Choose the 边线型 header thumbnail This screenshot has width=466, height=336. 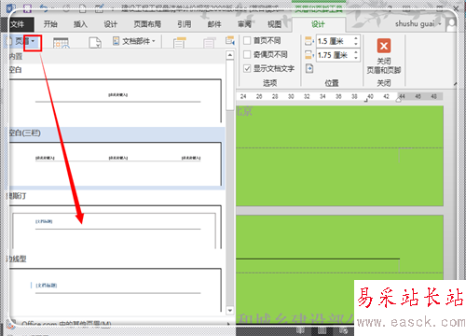(115, 290)
